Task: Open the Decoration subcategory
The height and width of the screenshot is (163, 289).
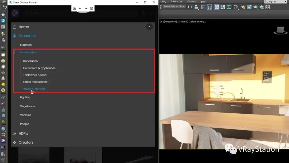Action: click(31, 61)
